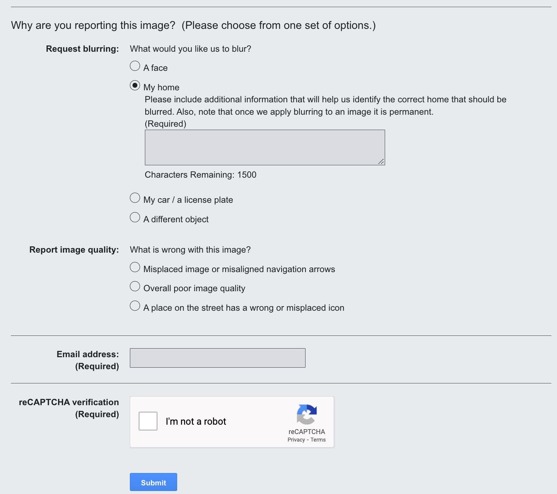Click the "Request blurring:" section label

[82, 49]
